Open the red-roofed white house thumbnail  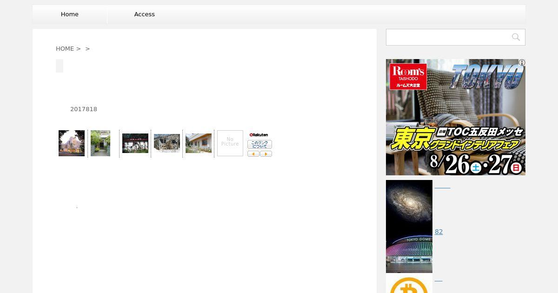tap(135, 143)
